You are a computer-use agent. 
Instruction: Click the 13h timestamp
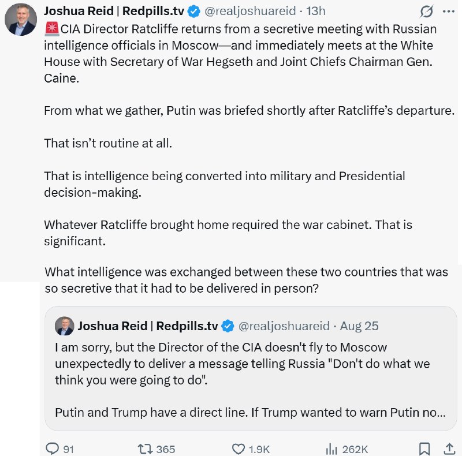(x=316, y=11)
